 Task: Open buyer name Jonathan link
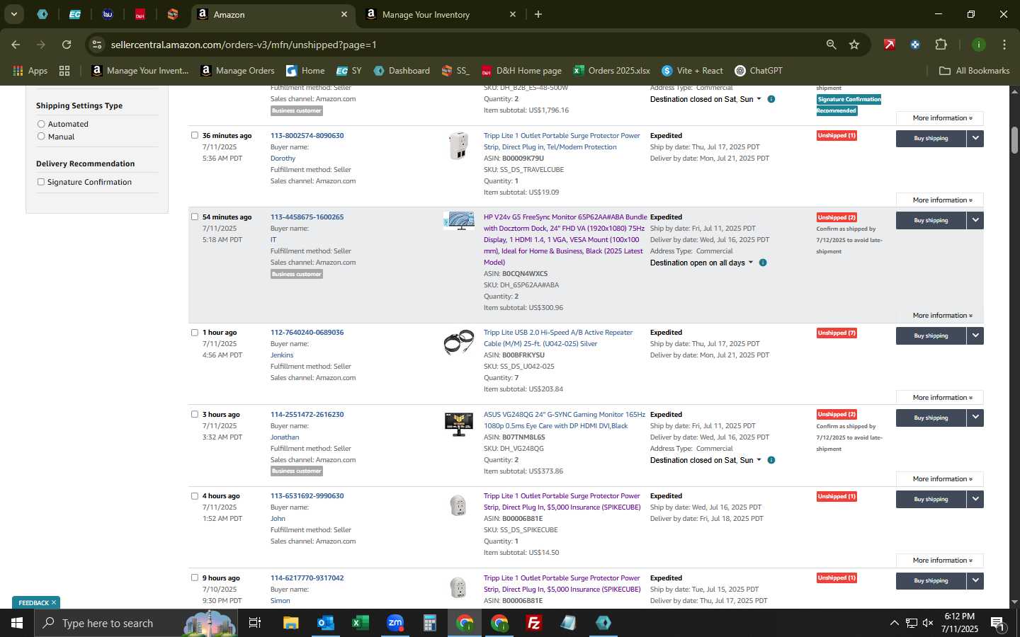click(285, 437)
